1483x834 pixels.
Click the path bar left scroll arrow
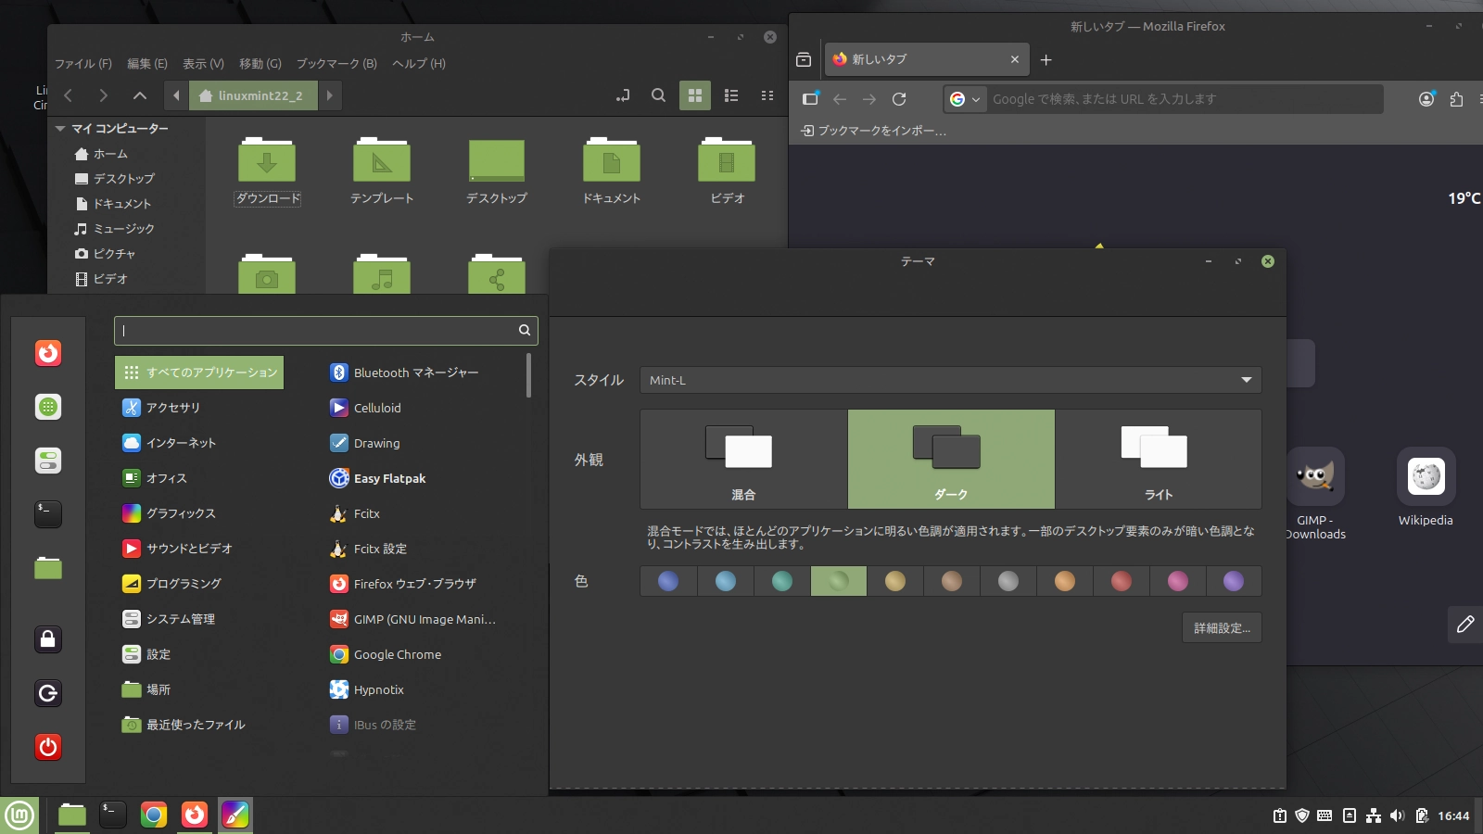[176, 95]
